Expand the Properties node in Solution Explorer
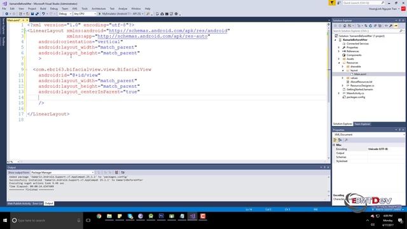This screenshot has width=407, height=229. (x=339, y=48)
